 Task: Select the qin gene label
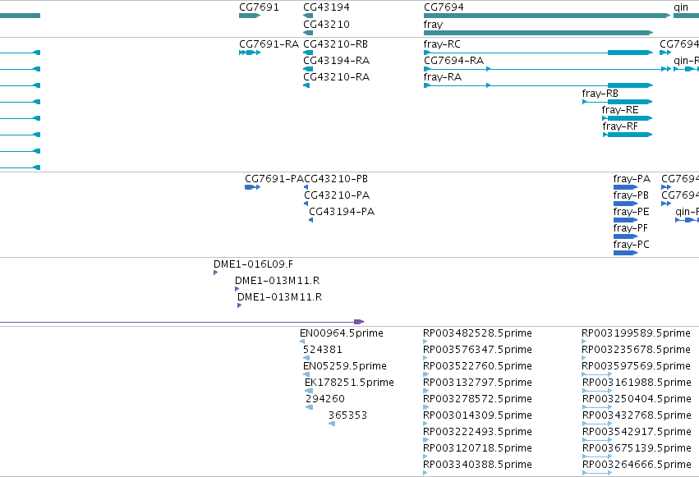(681, 7)
